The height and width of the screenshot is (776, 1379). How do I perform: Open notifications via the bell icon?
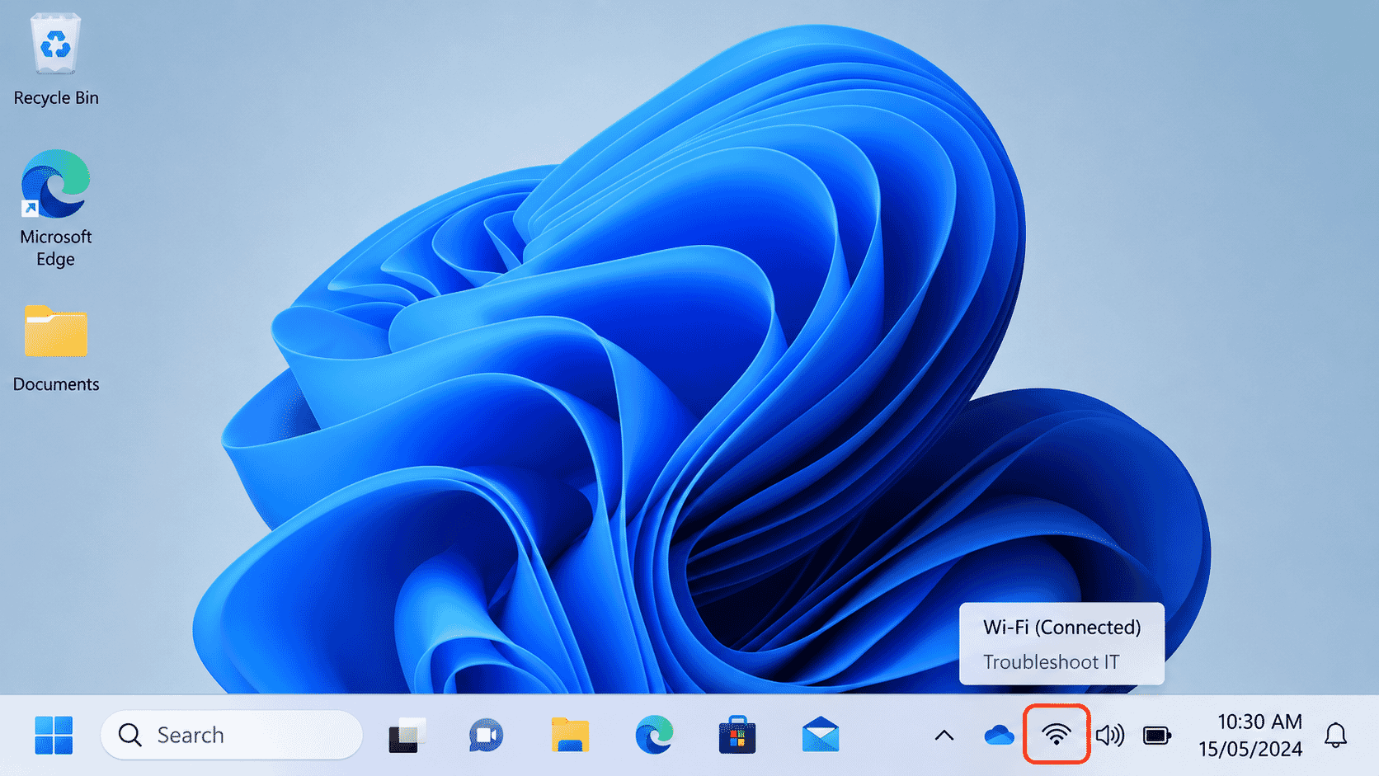tap(1335, 735)
